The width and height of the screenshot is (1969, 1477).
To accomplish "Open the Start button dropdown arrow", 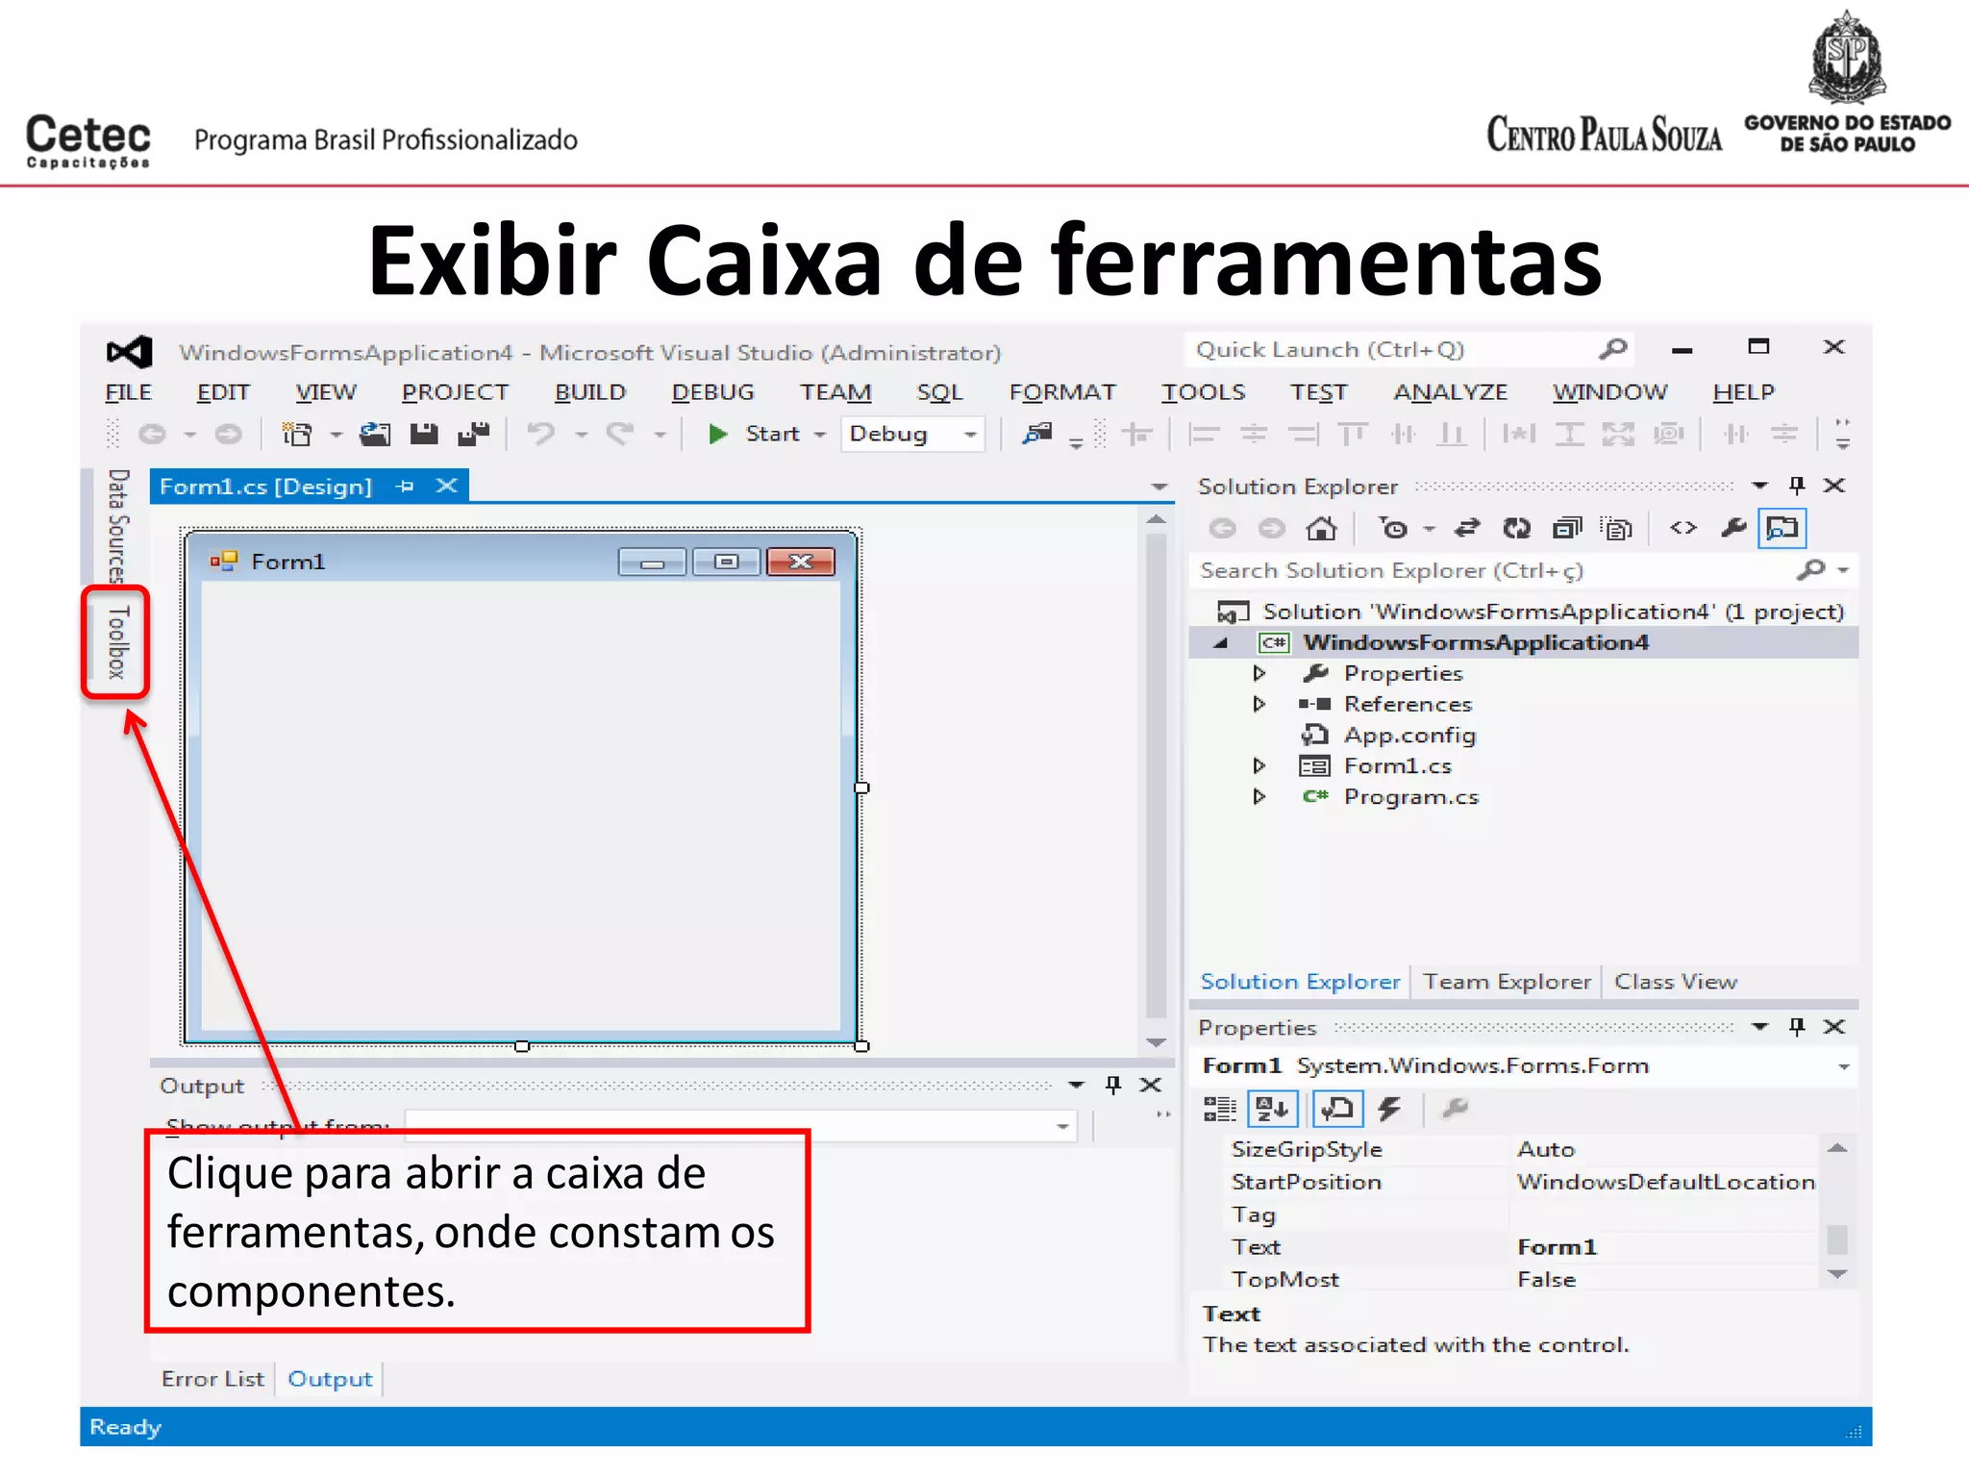I will point(820,435).
